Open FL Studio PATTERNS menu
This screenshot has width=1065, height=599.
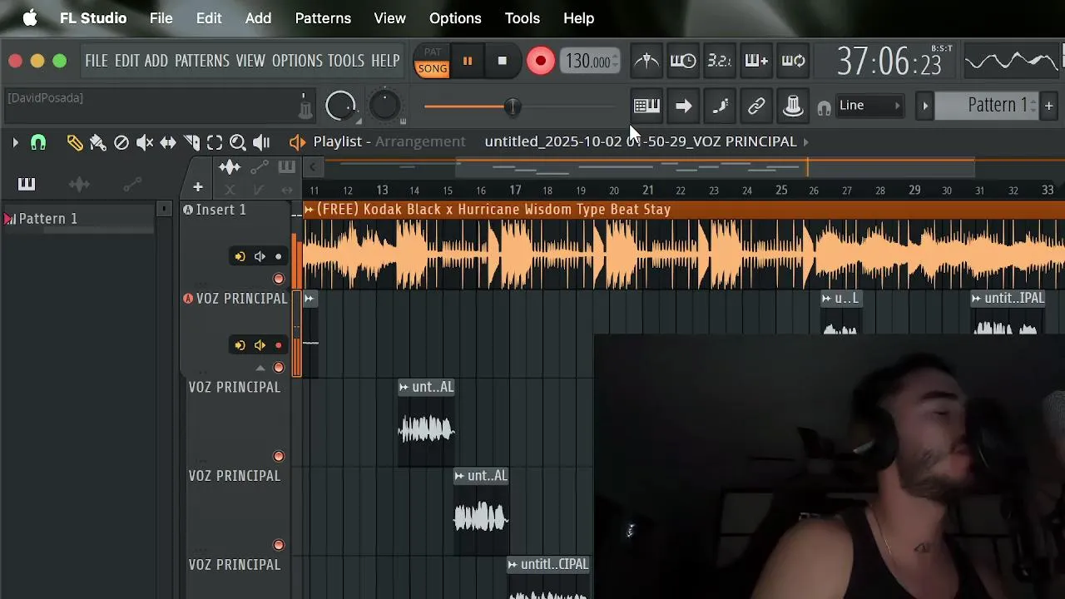tap(202, 61)
